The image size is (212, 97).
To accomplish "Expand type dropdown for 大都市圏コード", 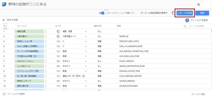I will (86, 37).
